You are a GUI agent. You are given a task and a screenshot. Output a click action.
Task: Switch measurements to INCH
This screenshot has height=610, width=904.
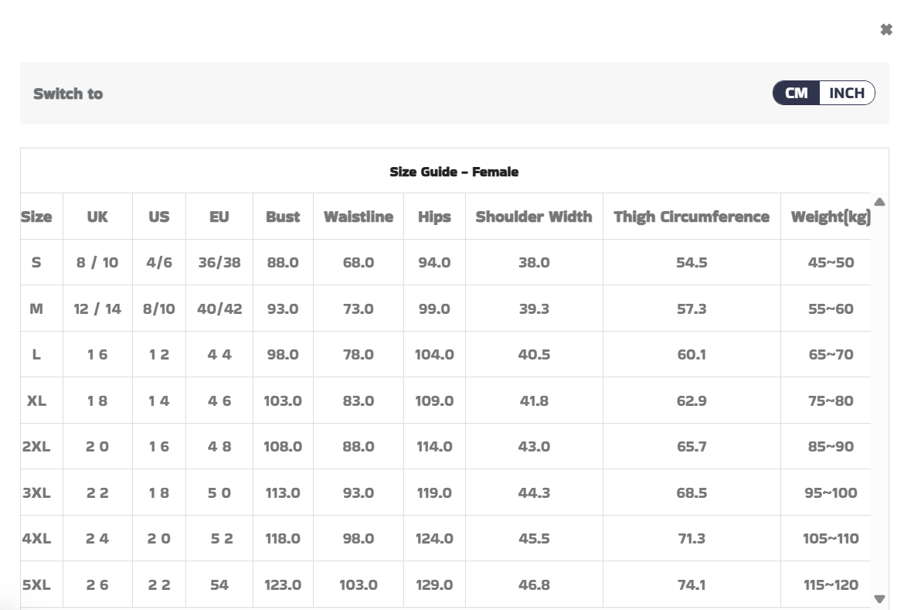[x=847, y=94]
